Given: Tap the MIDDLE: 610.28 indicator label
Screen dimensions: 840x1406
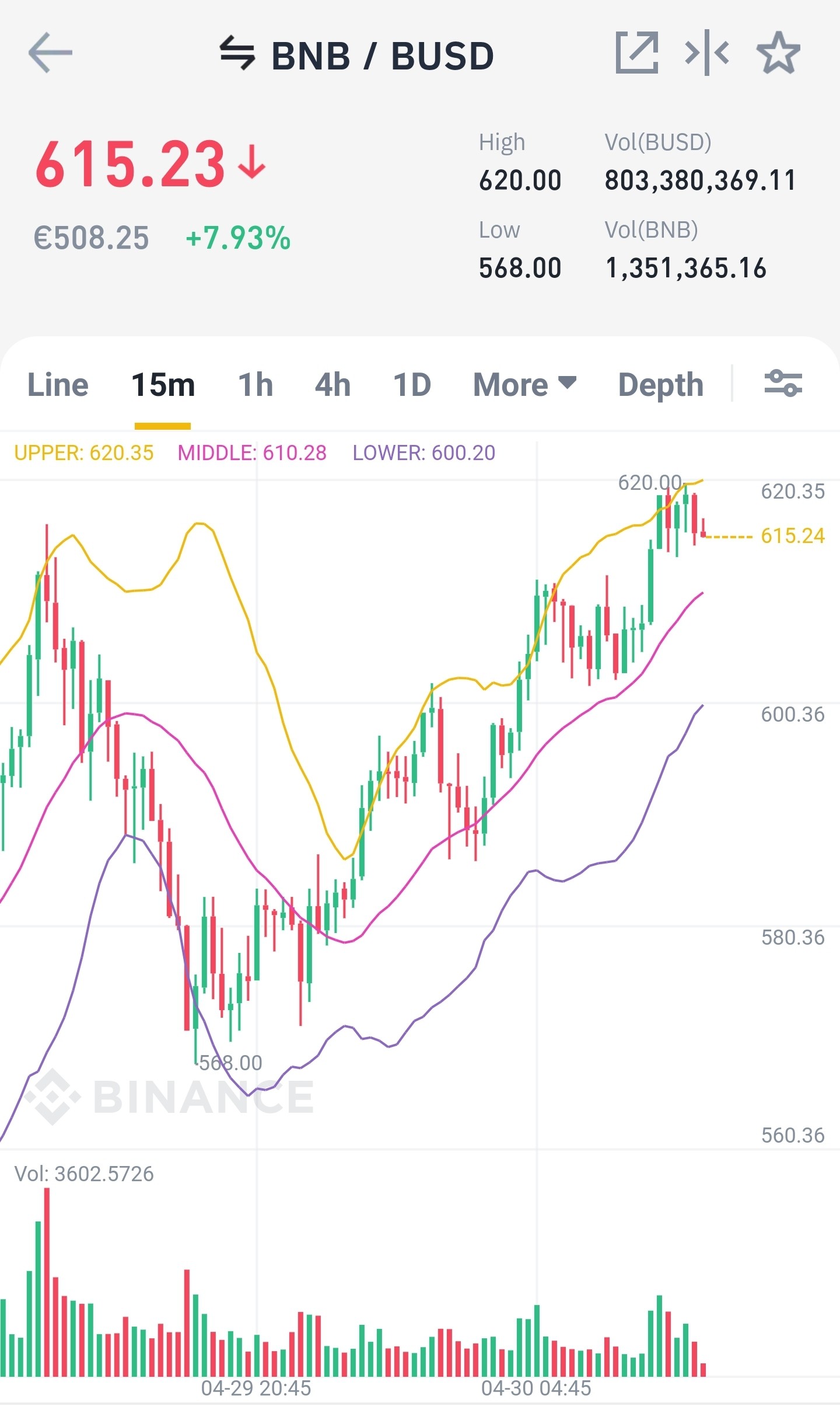Looking at the screenshot, I should point(252,453).
